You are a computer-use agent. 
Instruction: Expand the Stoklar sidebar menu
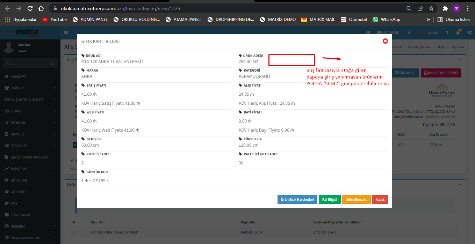pyautogui.click(x=30, y=123)
